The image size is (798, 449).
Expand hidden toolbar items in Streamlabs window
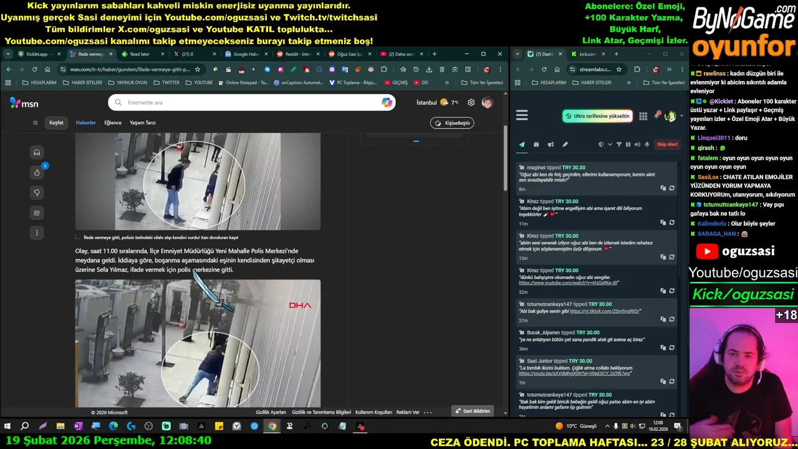[668, 69]
